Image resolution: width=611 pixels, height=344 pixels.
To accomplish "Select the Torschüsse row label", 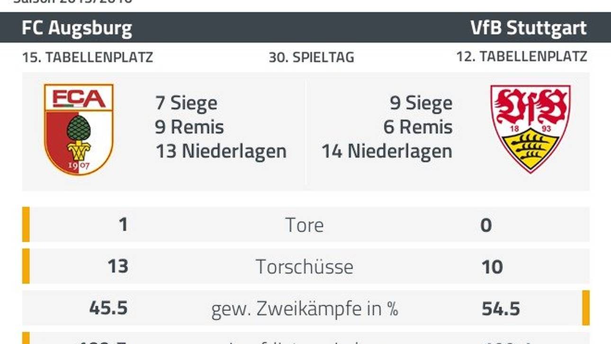I will [x=305, y=267].
